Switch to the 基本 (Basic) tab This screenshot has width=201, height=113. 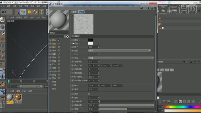tap(74, 12)
